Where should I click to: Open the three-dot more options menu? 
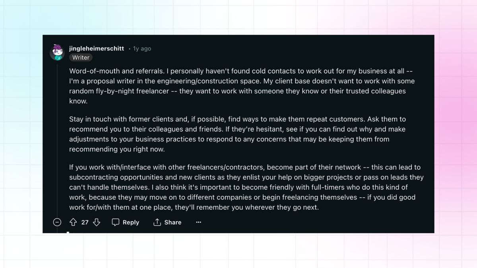point(199,222)
